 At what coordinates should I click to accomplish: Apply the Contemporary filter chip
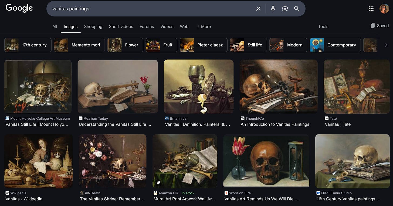(x=335, y=45)
